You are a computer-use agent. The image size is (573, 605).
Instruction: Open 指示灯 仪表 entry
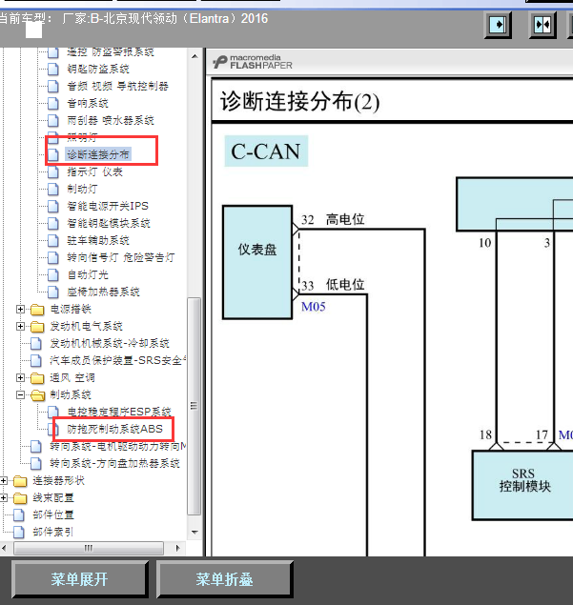pos(94,172)
